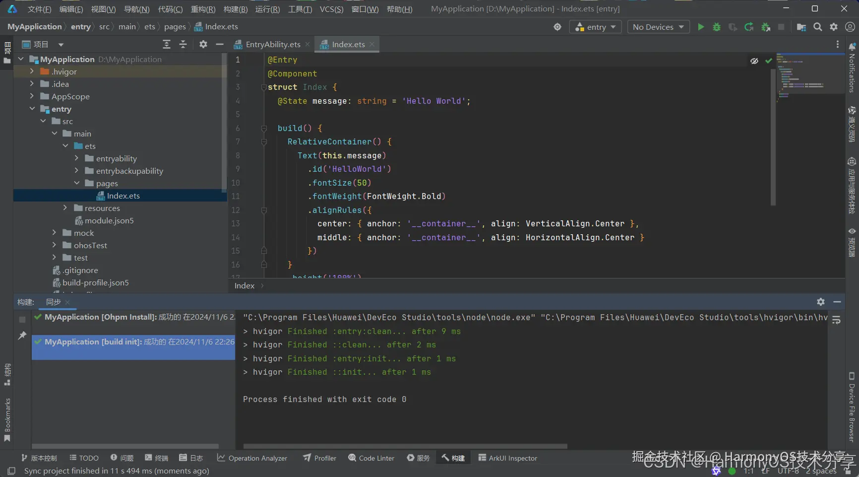Open the No Devices dropdown

point(658,27)
